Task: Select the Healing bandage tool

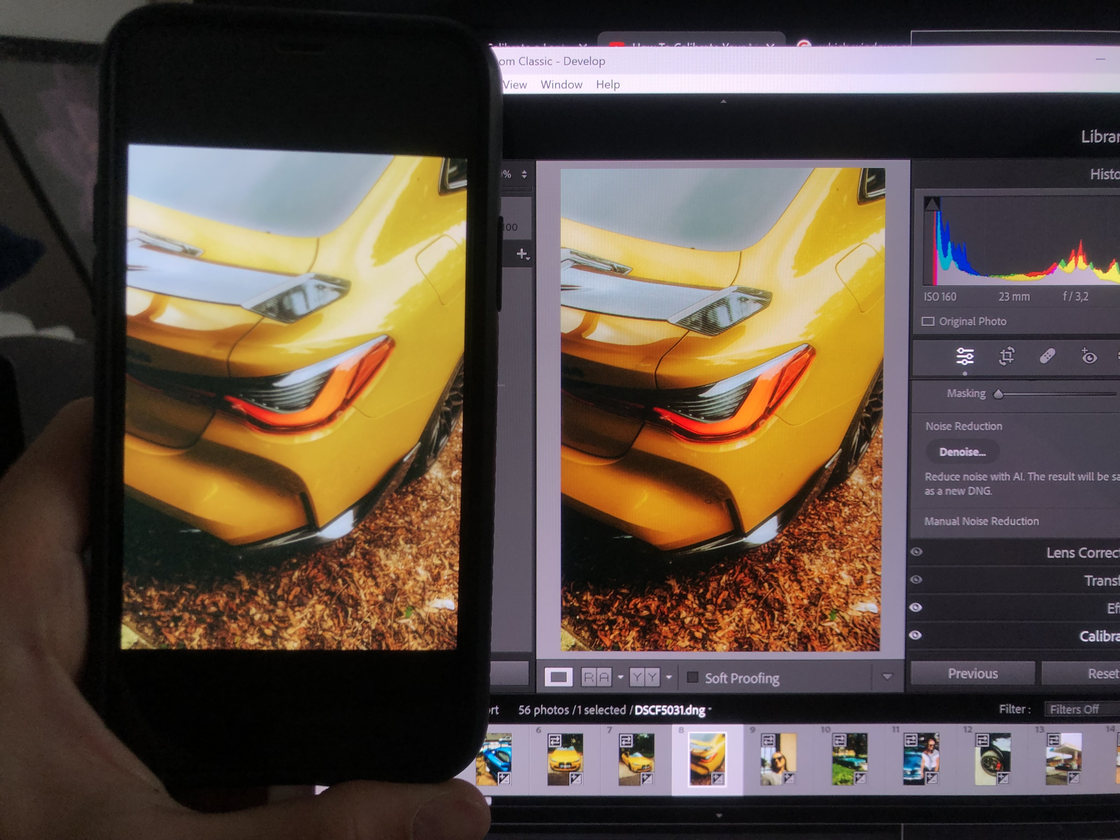Action: click(x=1047, y=356)
